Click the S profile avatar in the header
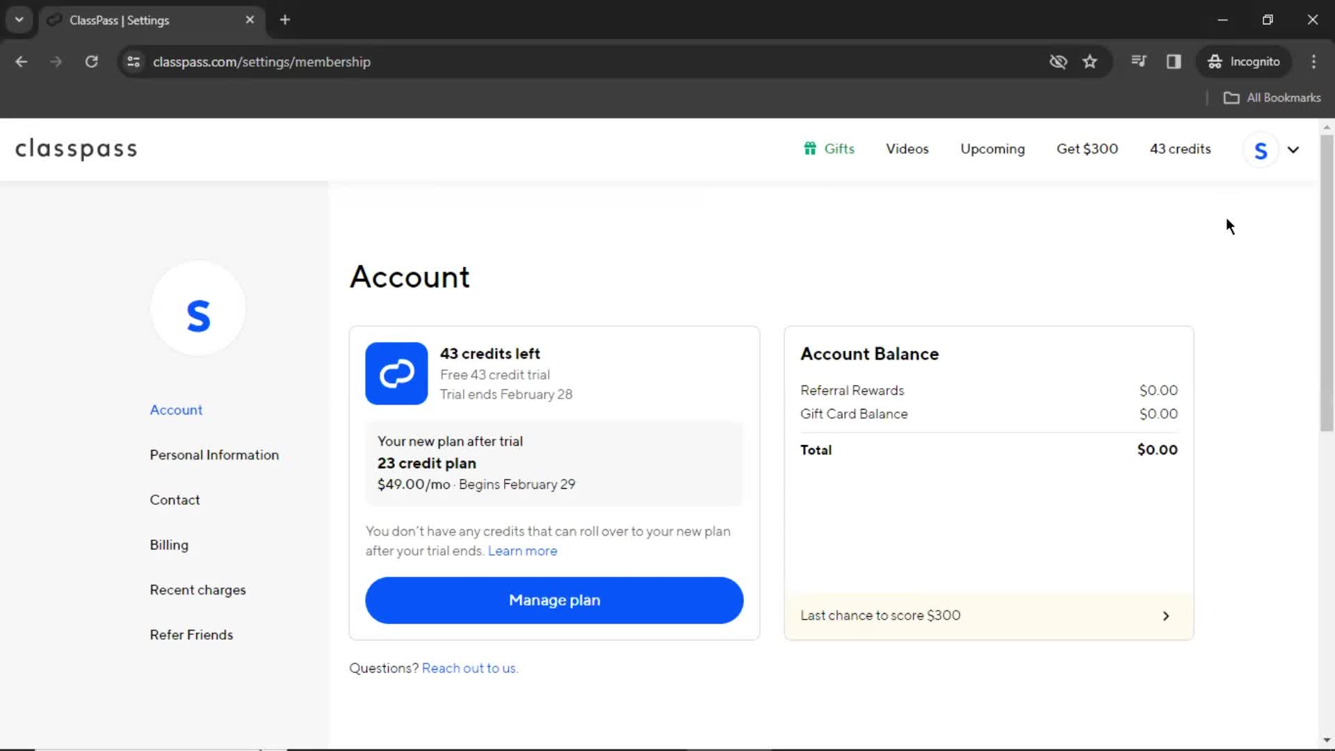The height and width of the screenshot is (751, 1335). (x=1261, y=150)
